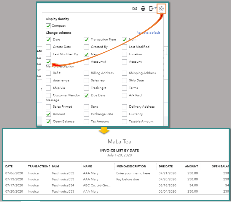Image resolution: width=231 pixels, height=202 pixels.
Task: Uncheck the Open Balance checkbox
Action: click(48, 122)
